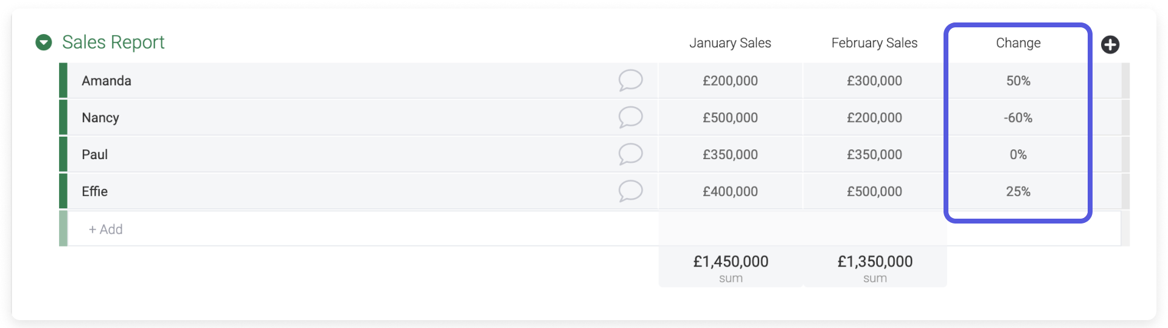
Task: Open the January Sales sum £1,450,000
Action: (731, 267)
